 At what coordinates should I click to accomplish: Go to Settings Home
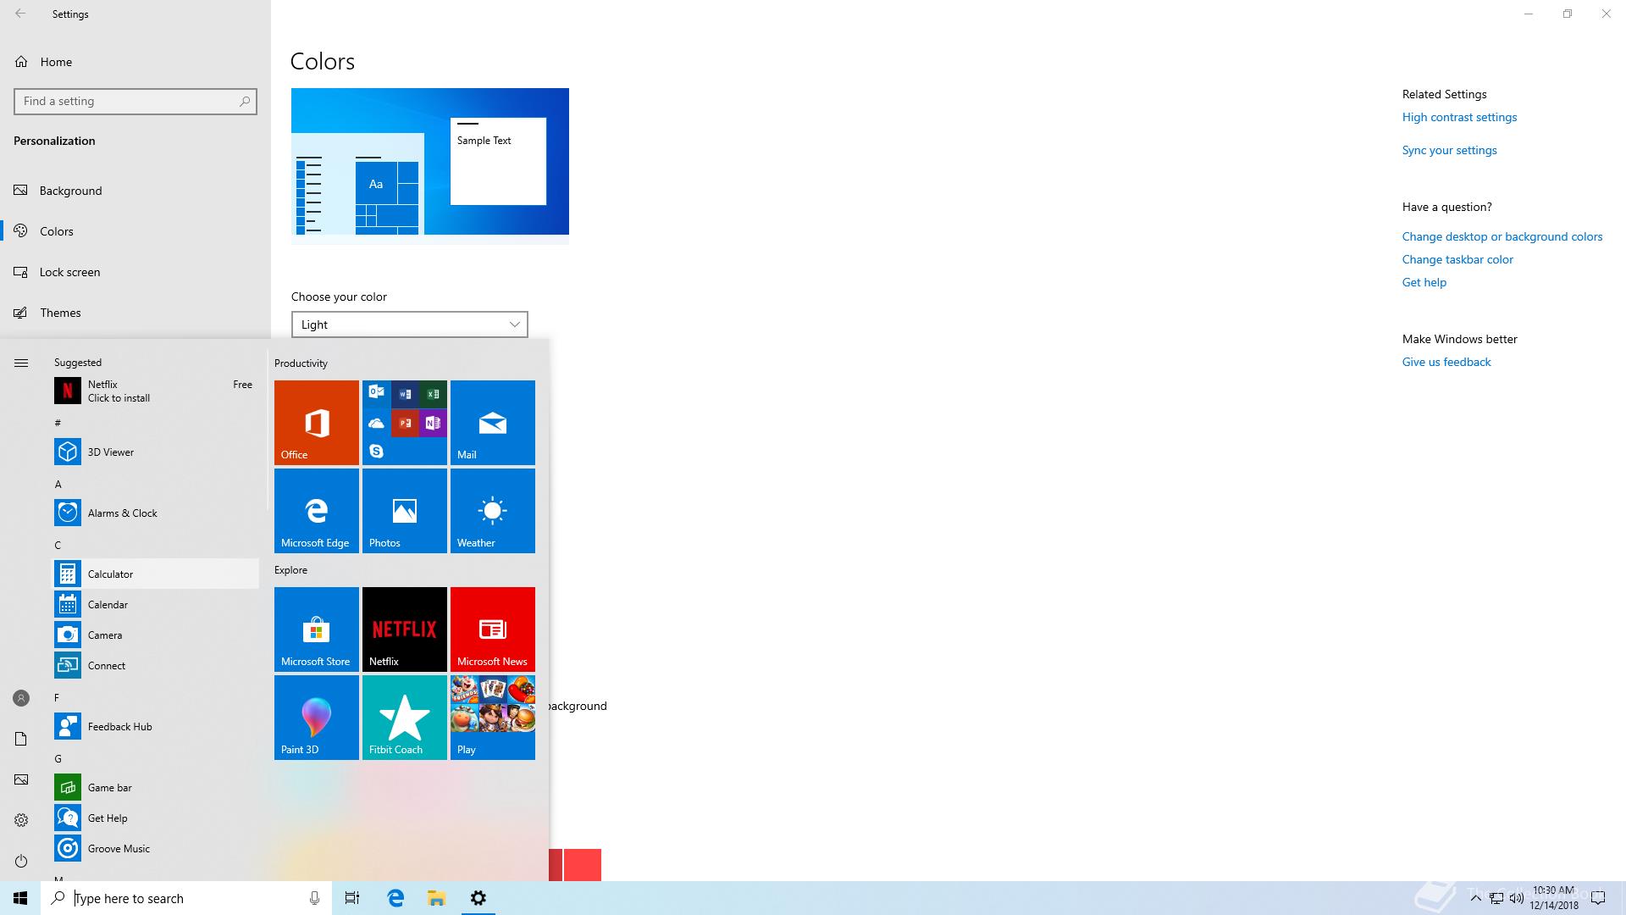135,62
